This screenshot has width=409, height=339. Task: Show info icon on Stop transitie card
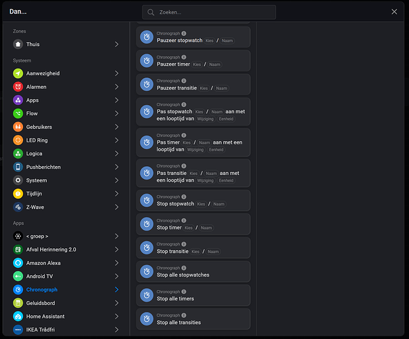pos(184,244)
